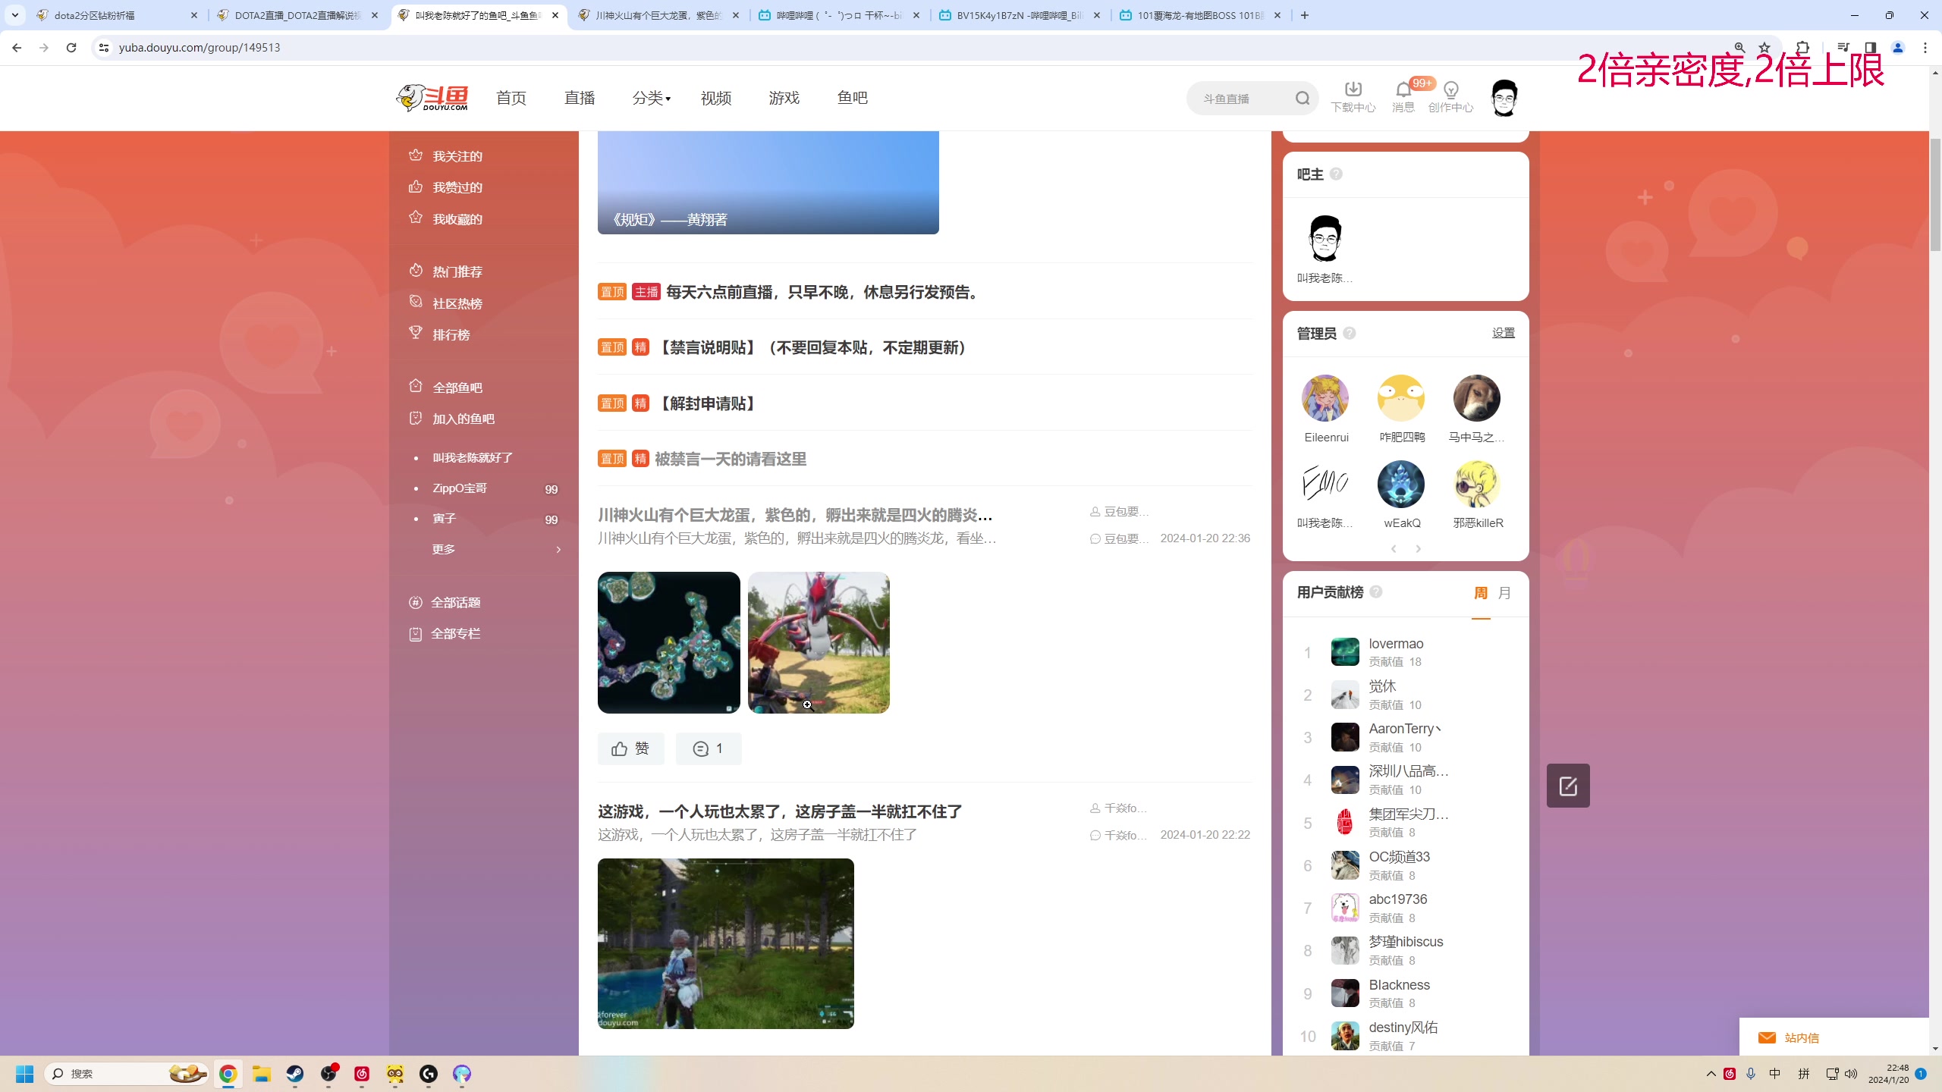Show hidden system tray icons
The height and width of the screenshot is (1092, 1942).
click(1711, 1074)
